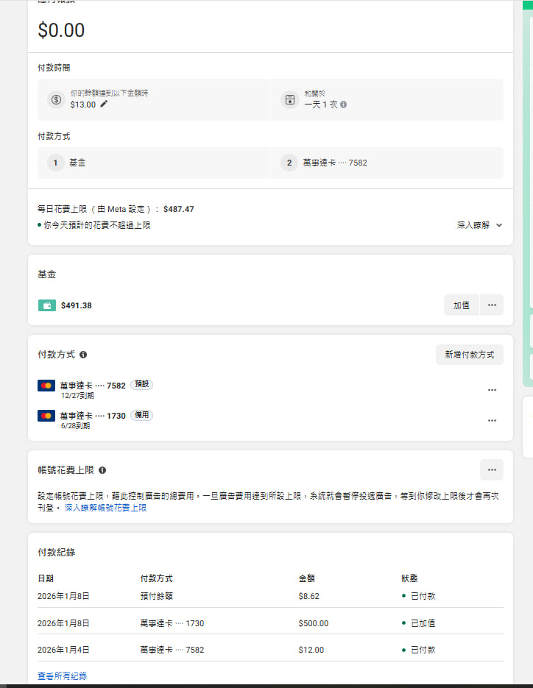
Task: Open the 深入瞭解帳號花費上限 link
Action: [105, 508]
